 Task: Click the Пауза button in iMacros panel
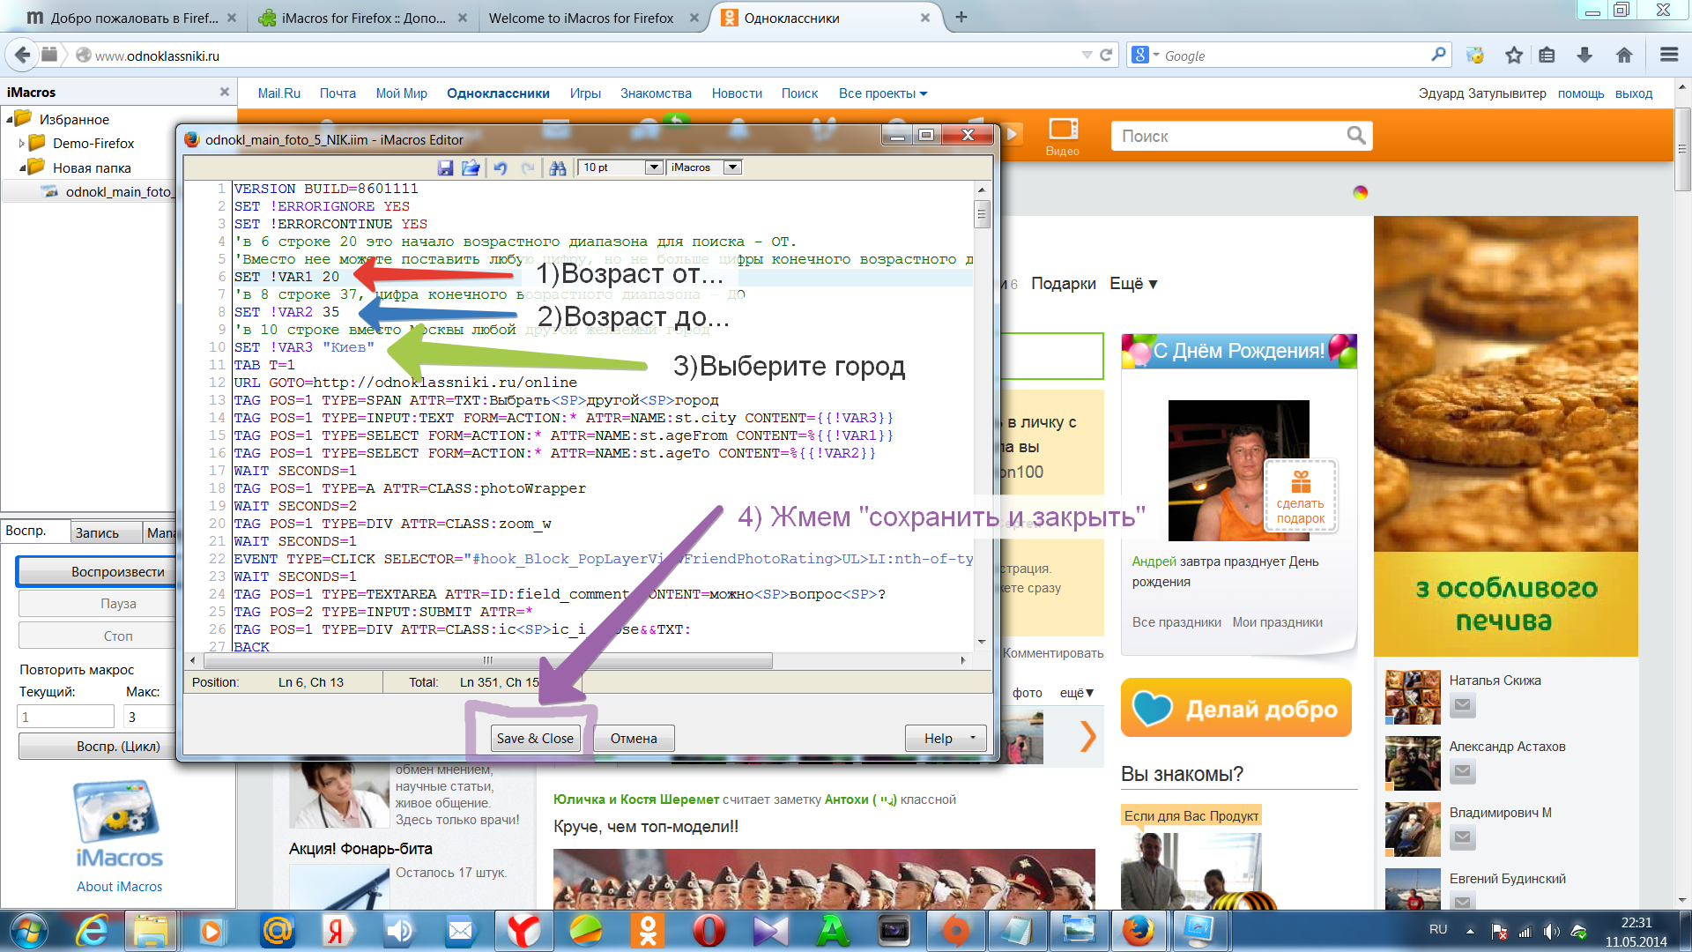(118, 604)
